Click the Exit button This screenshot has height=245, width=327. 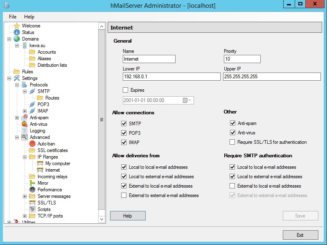coord(300,235)
